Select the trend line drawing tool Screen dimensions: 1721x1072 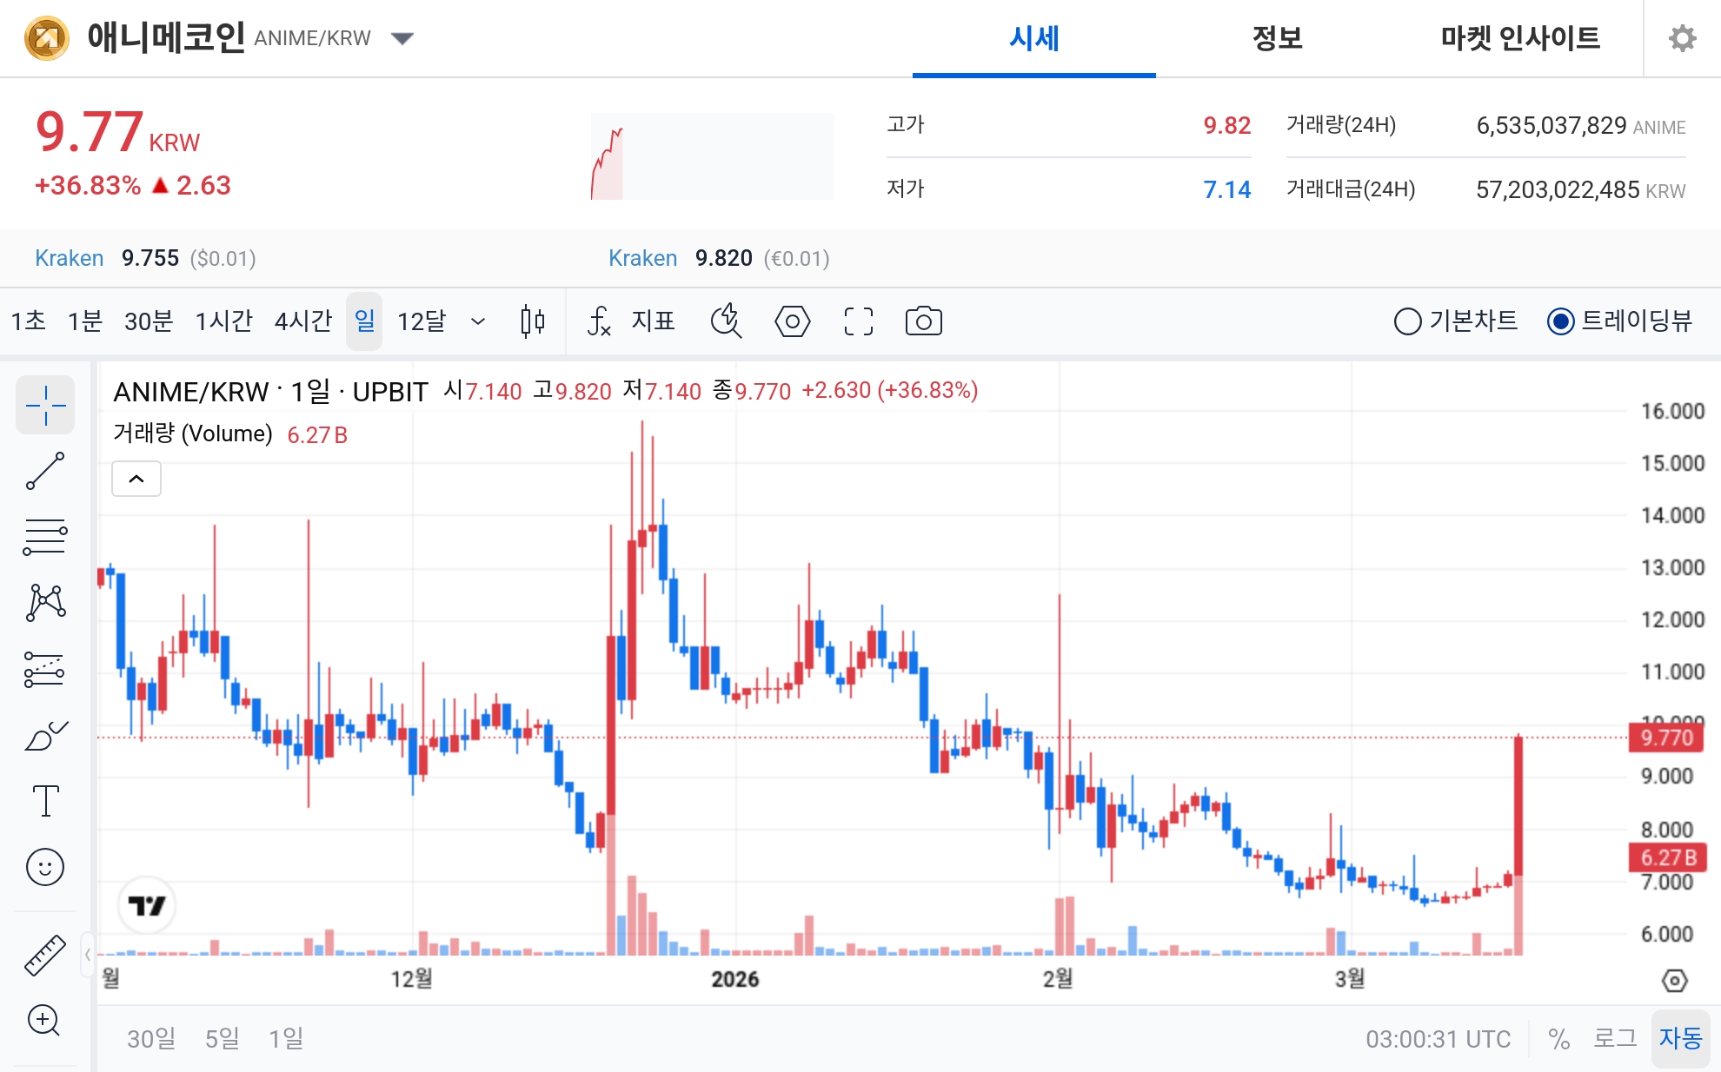coord(45,470)
